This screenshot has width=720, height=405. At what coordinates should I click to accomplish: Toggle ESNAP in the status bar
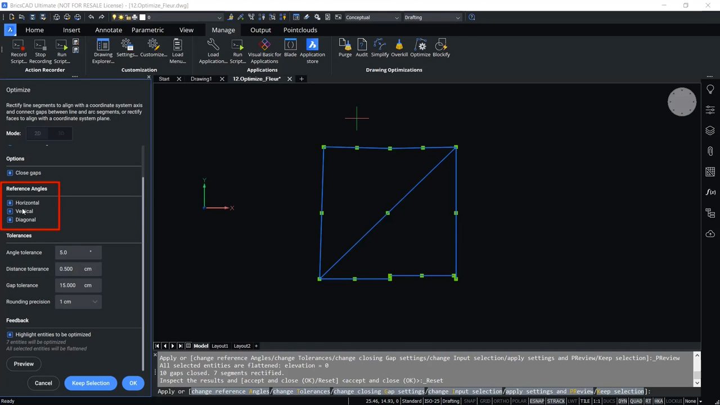[537, 401]
